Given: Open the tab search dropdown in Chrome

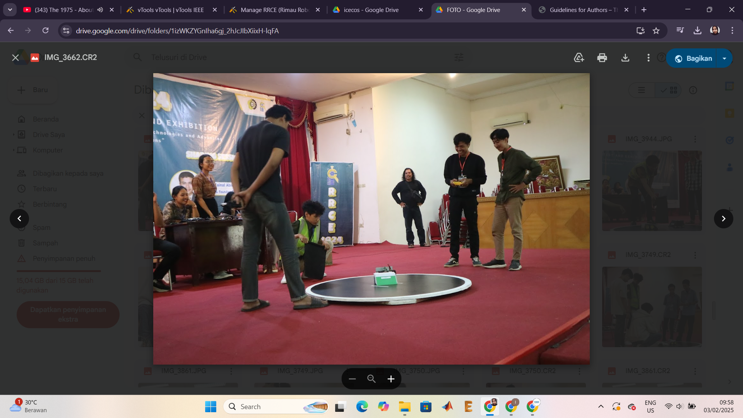Looking at the screenshot, I should click(x=10, y=10).
